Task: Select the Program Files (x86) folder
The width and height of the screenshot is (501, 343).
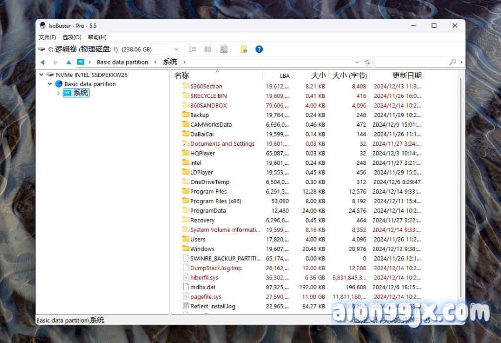Action: click(x=215, y=201)
